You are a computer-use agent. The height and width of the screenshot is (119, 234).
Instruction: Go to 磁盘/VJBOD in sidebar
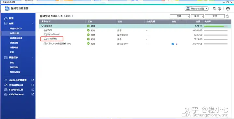coord(16,28)
